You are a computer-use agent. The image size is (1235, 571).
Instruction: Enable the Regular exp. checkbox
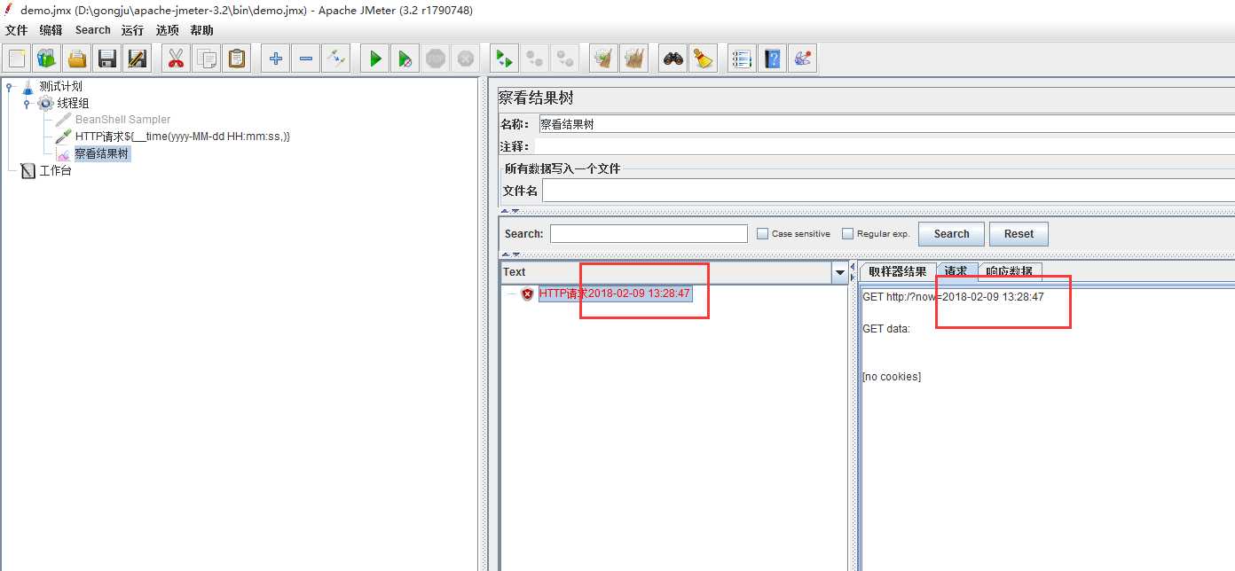[x=847, y=234]
